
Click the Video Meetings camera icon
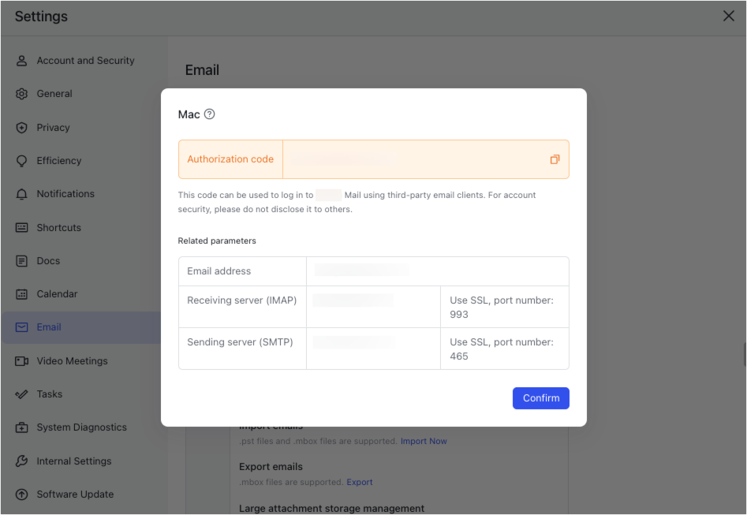coord(22,360)
